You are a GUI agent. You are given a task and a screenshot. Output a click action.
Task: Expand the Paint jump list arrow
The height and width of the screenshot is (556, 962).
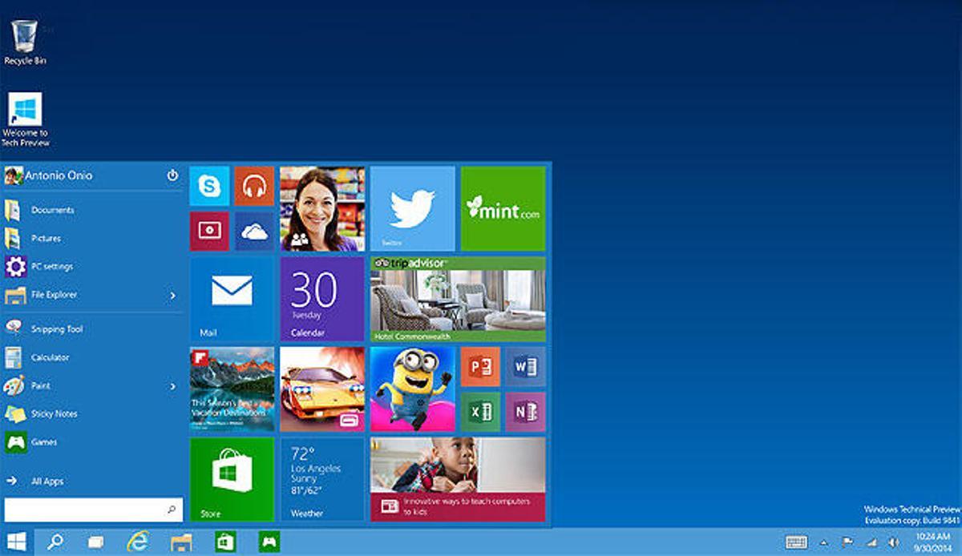(x=172, y=386)
